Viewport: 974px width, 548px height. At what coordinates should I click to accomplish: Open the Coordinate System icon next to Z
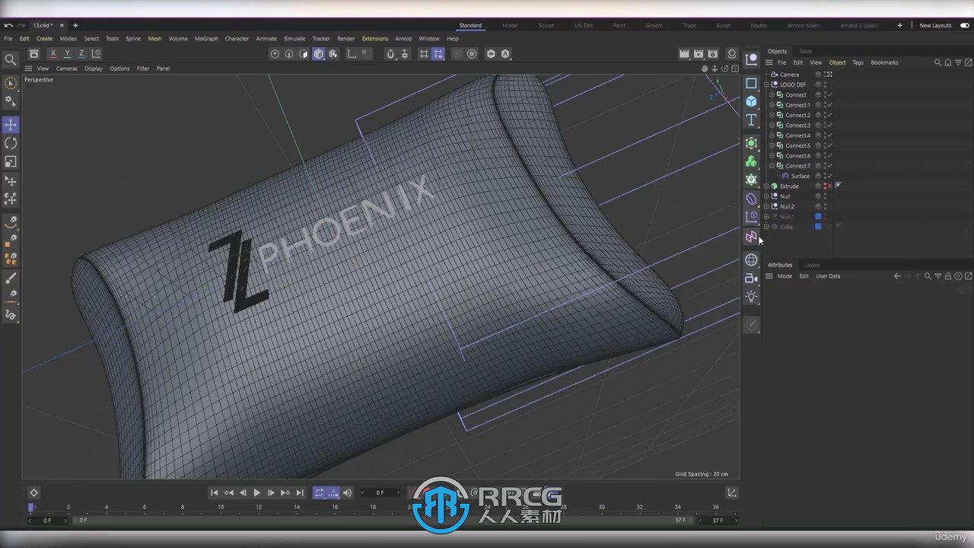(97, 54)
